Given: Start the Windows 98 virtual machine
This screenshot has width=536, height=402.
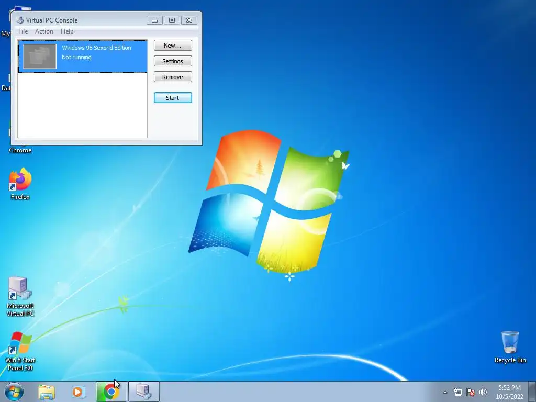Looking at the screenshot, I should coord(173,98).
